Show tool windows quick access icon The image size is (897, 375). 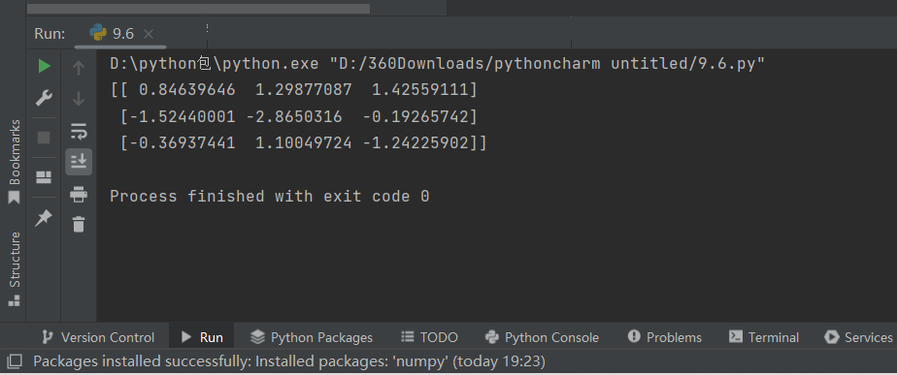(14, 360)
